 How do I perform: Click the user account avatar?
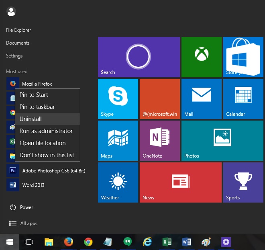(11, 12)
